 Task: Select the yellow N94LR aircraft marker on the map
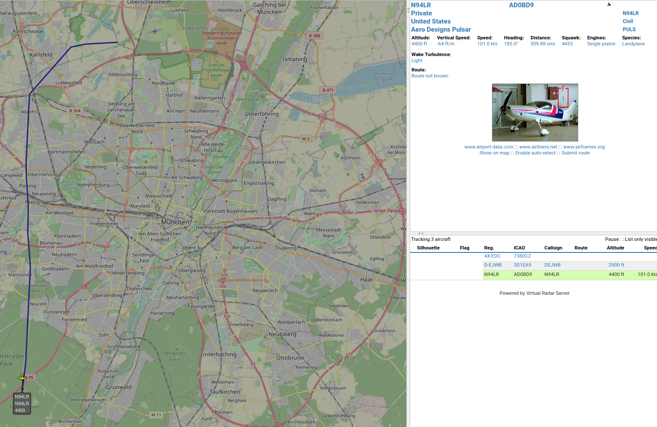[x=21, y=378]
